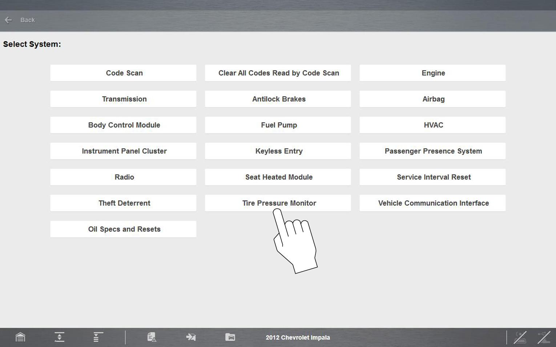Choose Service Interval Reset
The image size is (556, 347).
[432, 177]
